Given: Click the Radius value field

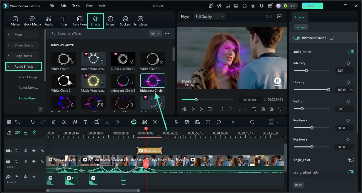Looking at the screenshot, I should click(344, 109).
